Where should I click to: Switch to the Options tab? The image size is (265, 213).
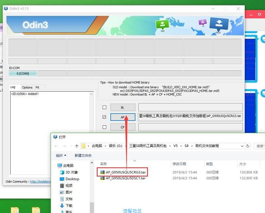coord(27,87)
